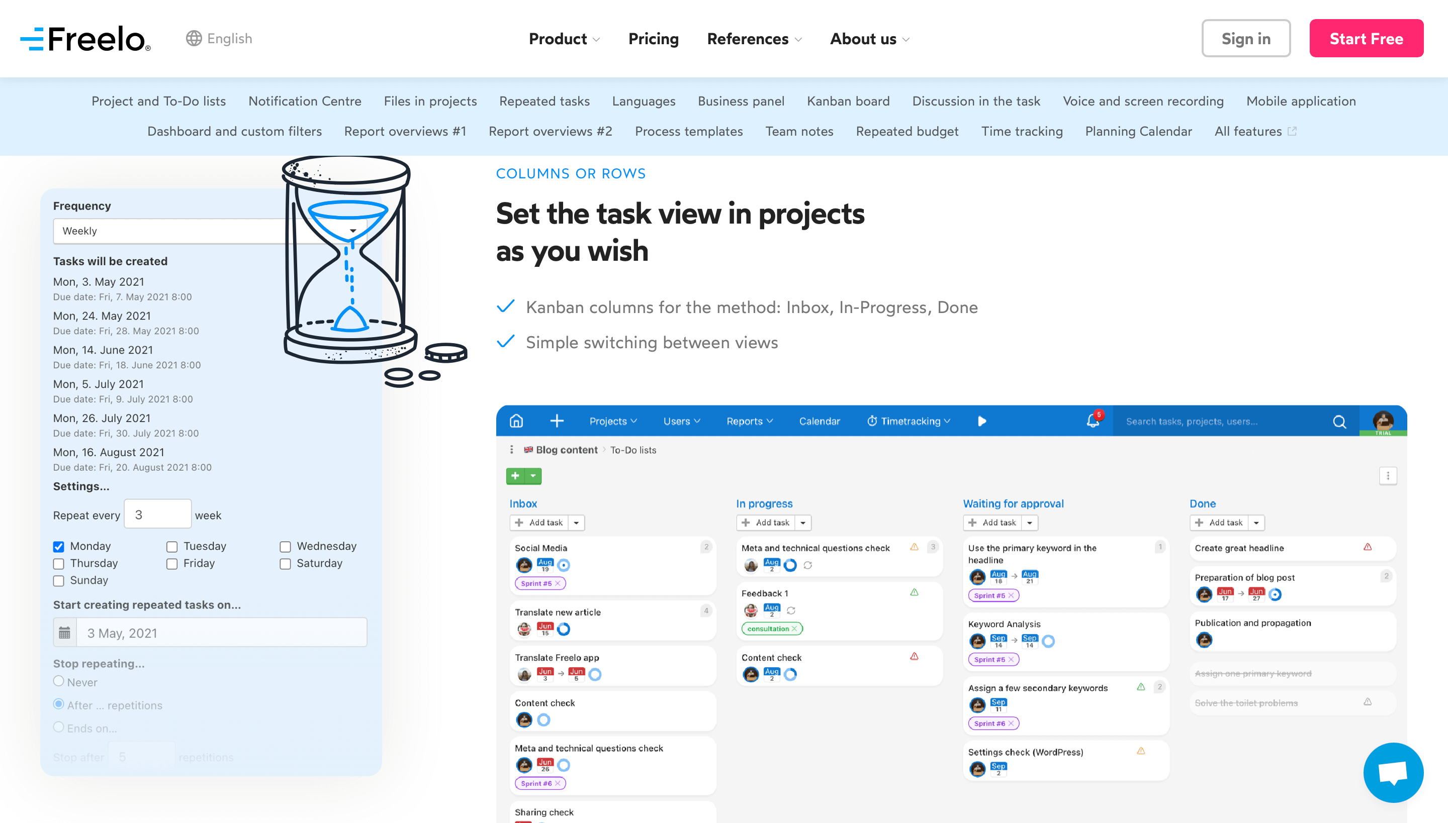This screenshot has width=1448, height=823.
Task: Click comment count badge on Social Media card
Action: pos(706,547)
